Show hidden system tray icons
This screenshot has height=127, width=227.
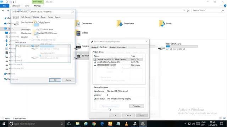[185, 124]
